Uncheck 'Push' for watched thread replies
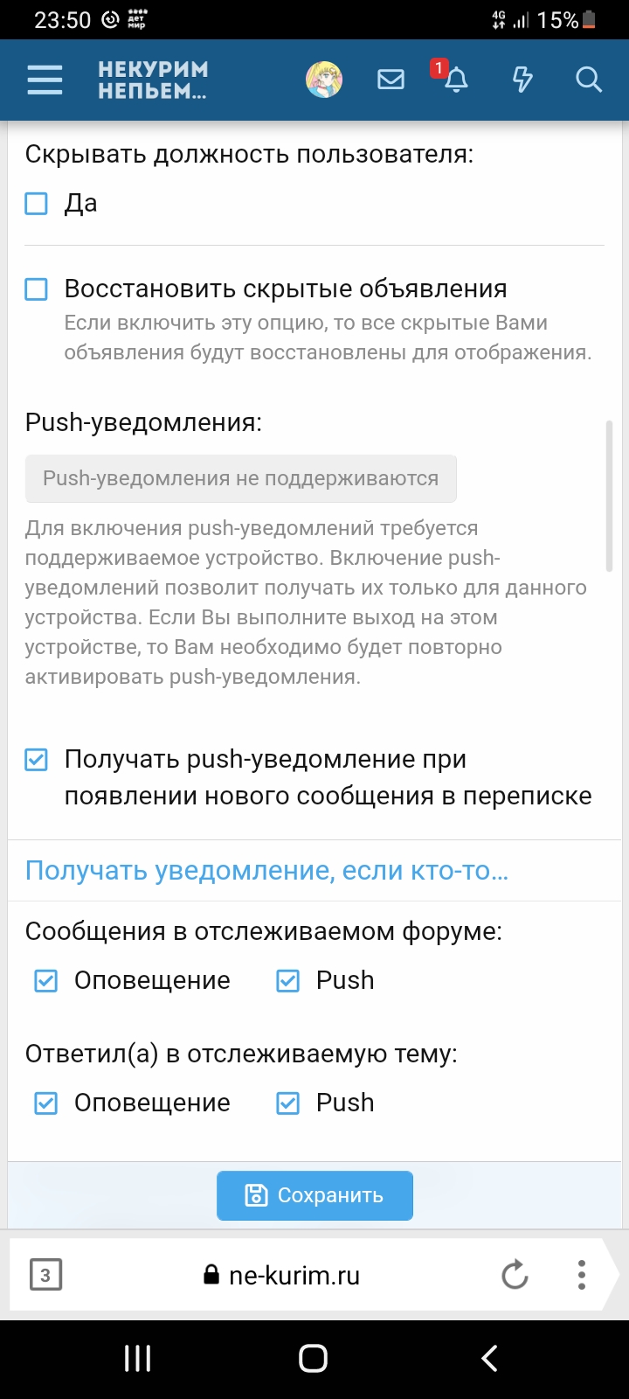 pyautogui.click(x=288, y=1103)
